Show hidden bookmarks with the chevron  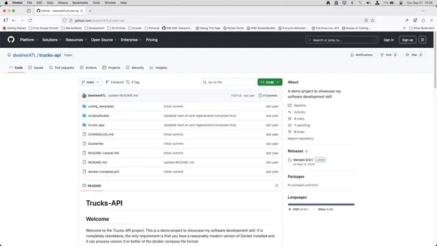point(404,28)
